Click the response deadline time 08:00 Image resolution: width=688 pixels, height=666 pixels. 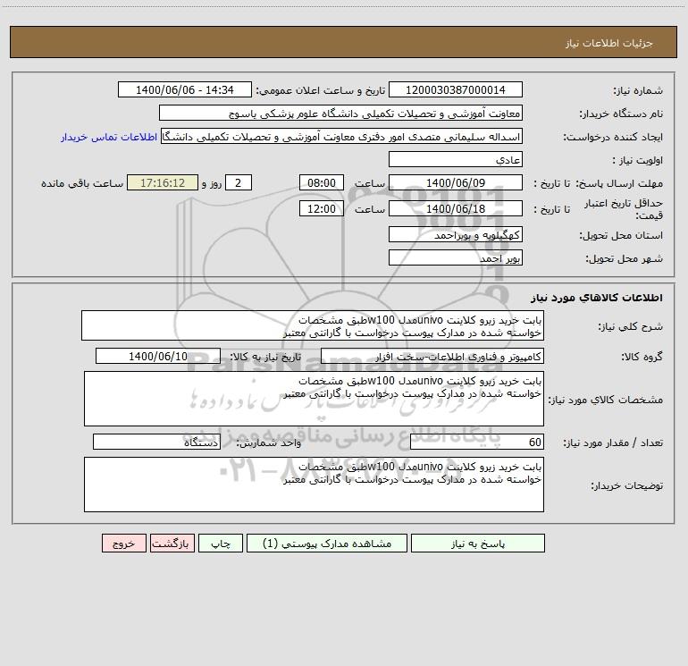pos(321,182)
